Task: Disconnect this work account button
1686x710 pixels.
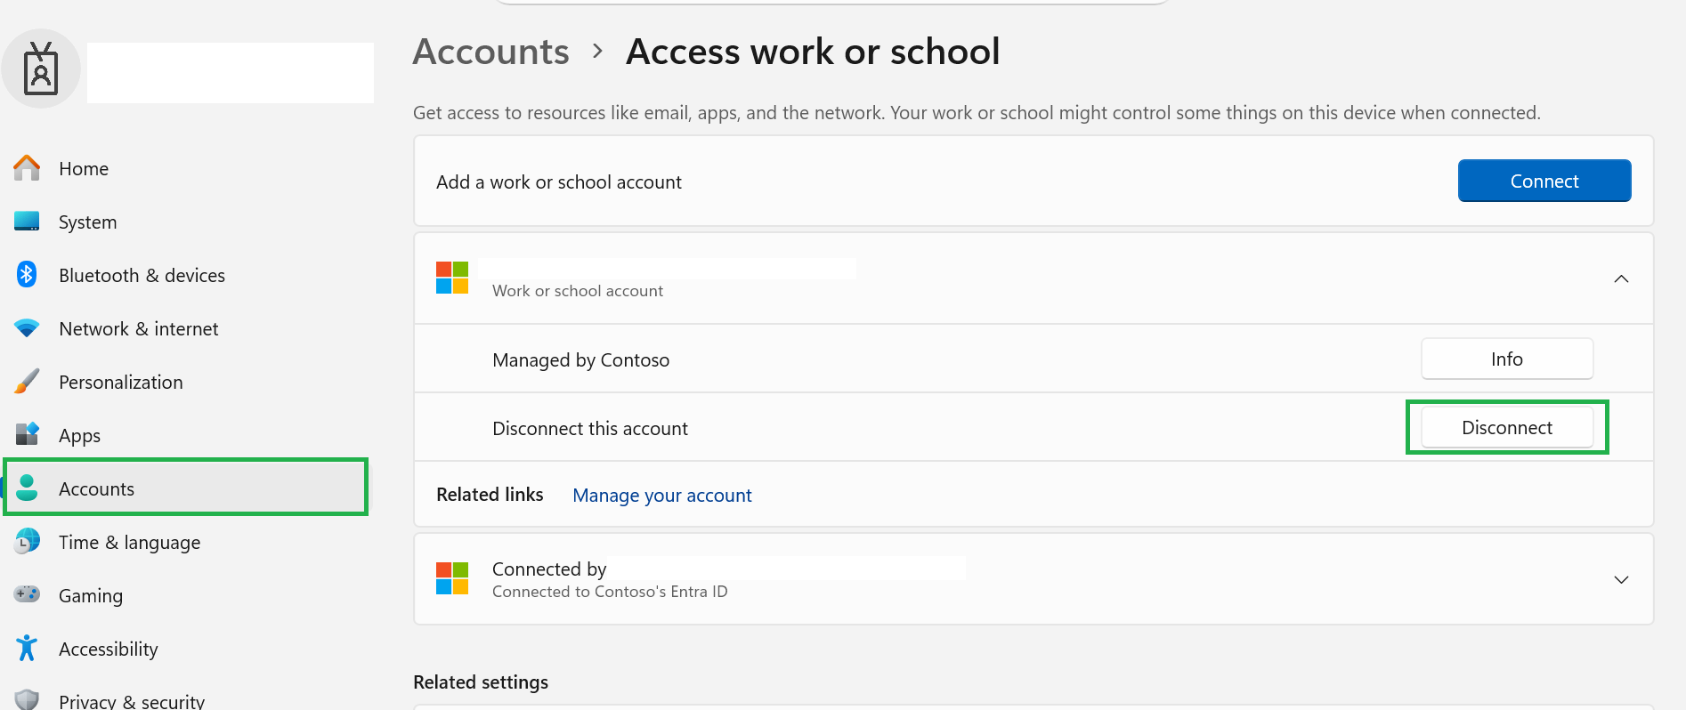Action: coord(1506,427)
